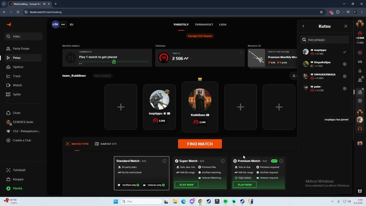This screenshot has width=366, height=206.
Task: Open the party icon with badge 2
Action: (360, 92)
